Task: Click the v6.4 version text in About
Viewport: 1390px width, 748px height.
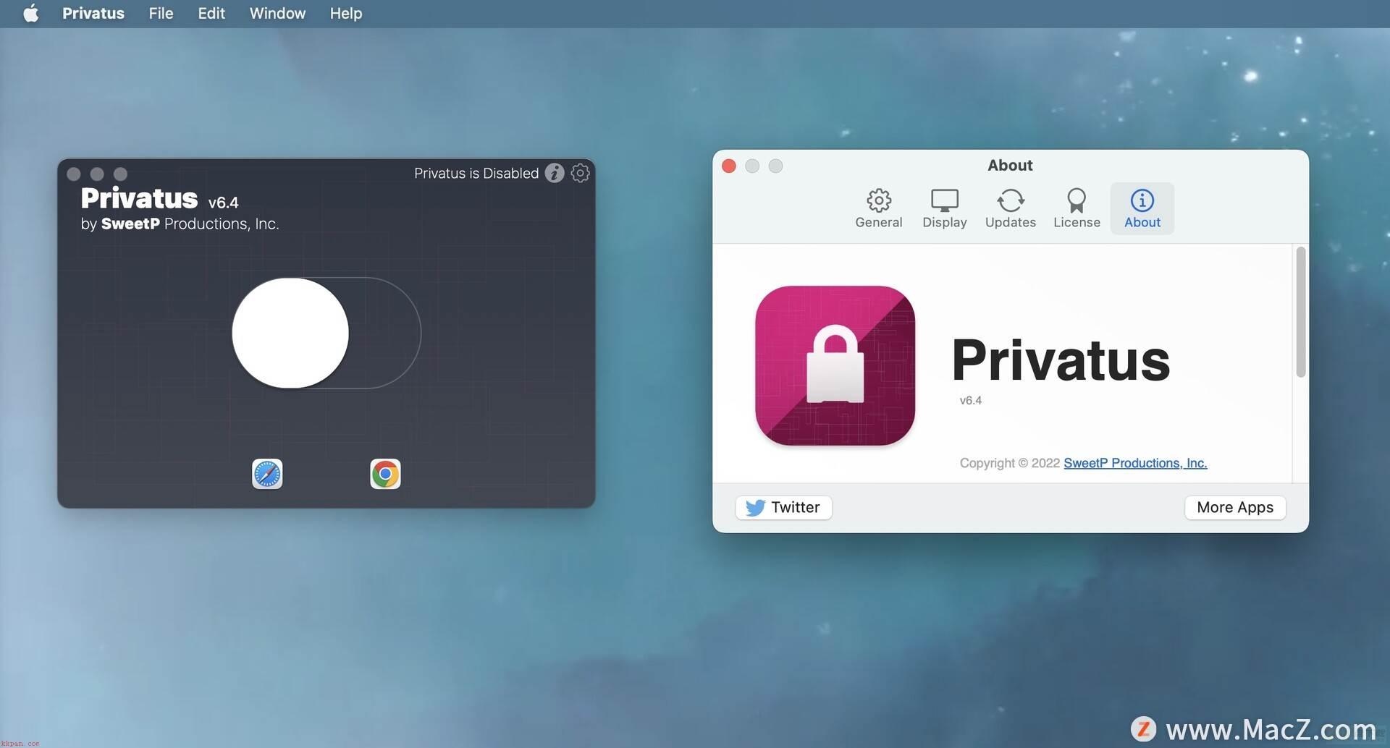Action: point(970,400)
